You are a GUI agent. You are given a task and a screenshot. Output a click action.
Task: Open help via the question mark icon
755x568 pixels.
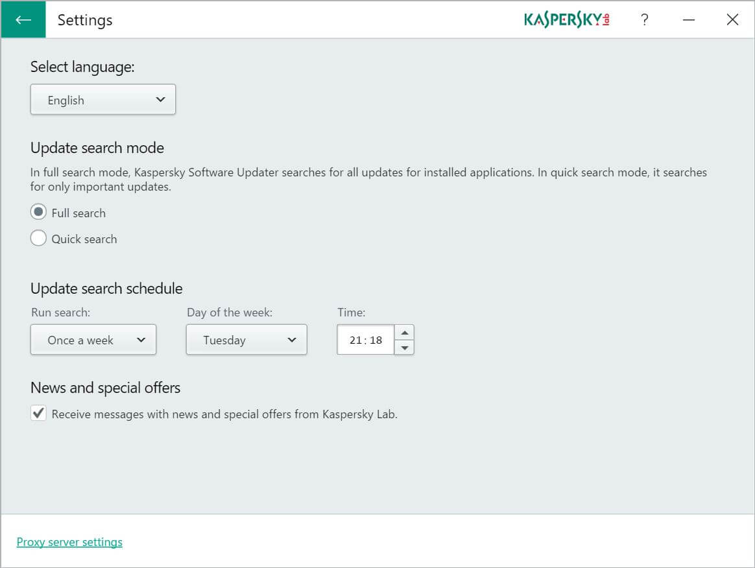click(x=644, y=19)
